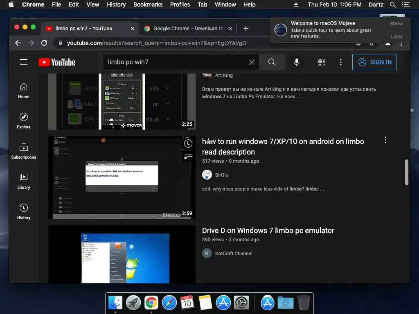Start voice search with microphone icon
419x314 pixels.
296,62
